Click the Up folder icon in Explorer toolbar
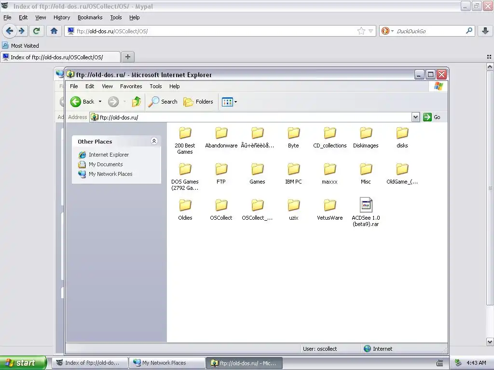The height and width of the screenshot is (370, 494). point(137,102)
